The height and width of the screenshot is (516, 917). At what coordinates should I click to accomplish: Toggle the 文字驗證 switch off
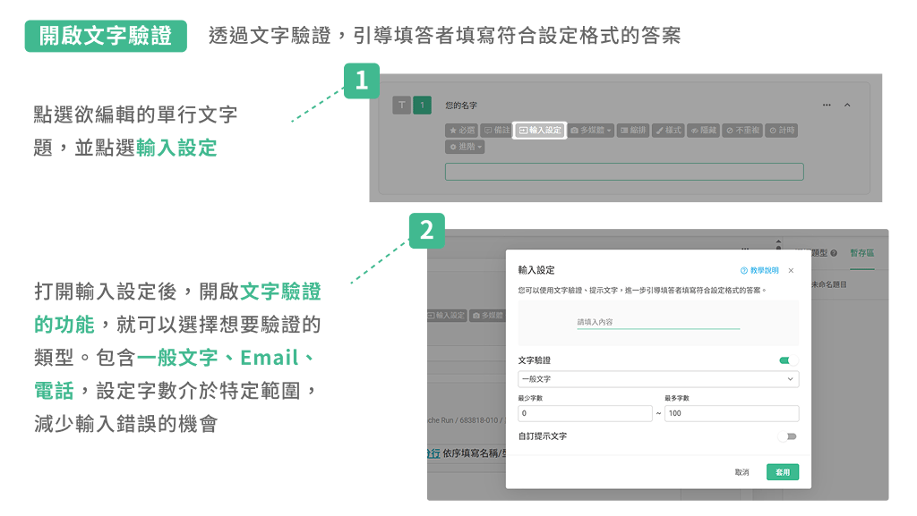coord(788,360)
